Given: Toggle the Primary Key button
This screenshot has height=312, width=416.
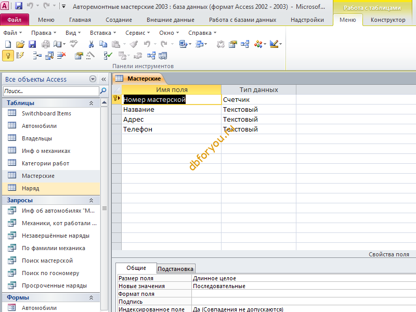Looking at the screenshot, I should click(x=8, y=56).
